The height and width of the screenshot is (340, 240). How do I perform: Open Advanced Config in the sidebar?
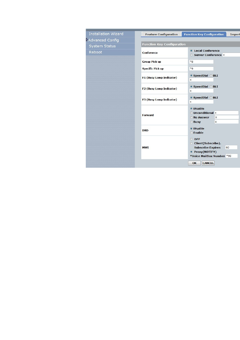point(103,40)
